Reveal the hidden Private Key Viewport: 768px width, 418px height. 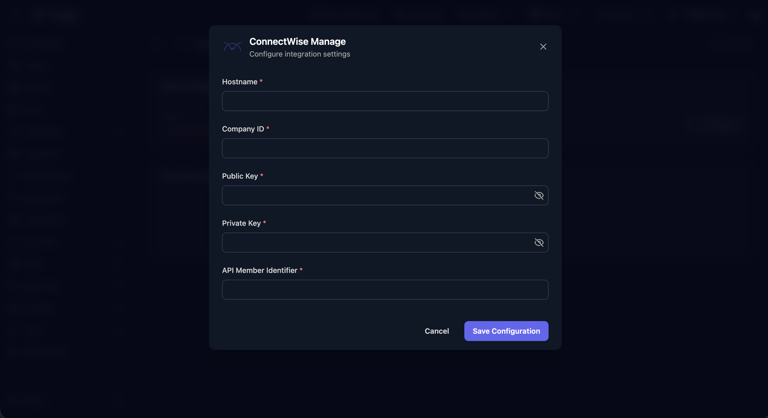tap(539, 242)
